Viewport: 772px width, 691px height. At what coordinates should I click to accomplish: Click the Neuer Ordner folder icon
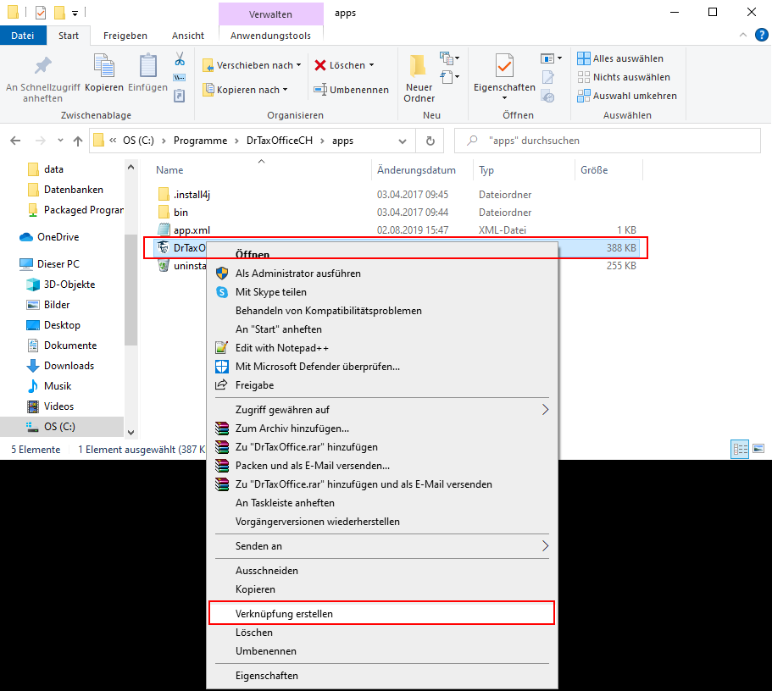click(x=418, y=65)
